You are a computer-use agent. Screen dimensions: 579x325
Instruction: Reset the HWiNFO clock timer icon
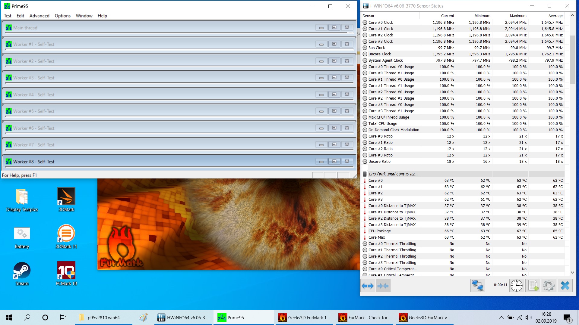click(x=517, y=286)
